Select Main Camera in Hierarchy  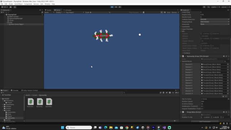pyautogui.click(x=14, y=17)
